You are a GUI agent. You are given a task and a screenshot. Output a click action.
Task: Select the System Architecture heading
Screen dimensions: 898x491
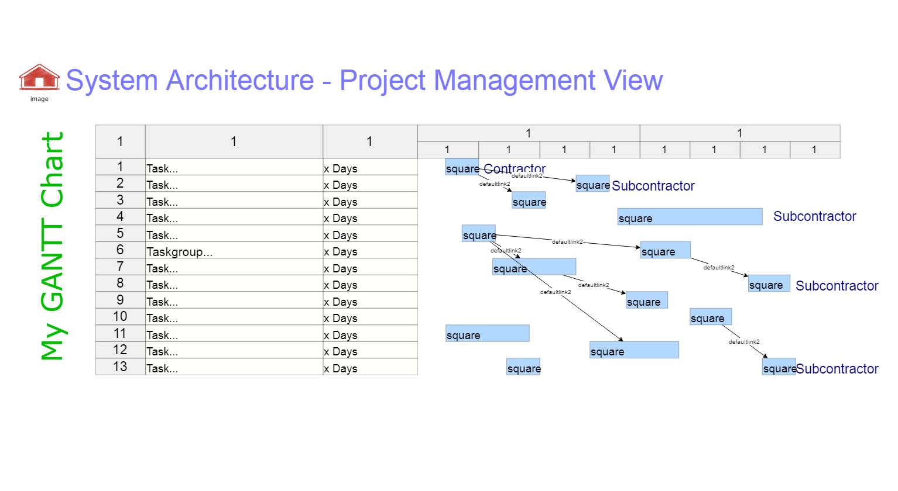364,80
